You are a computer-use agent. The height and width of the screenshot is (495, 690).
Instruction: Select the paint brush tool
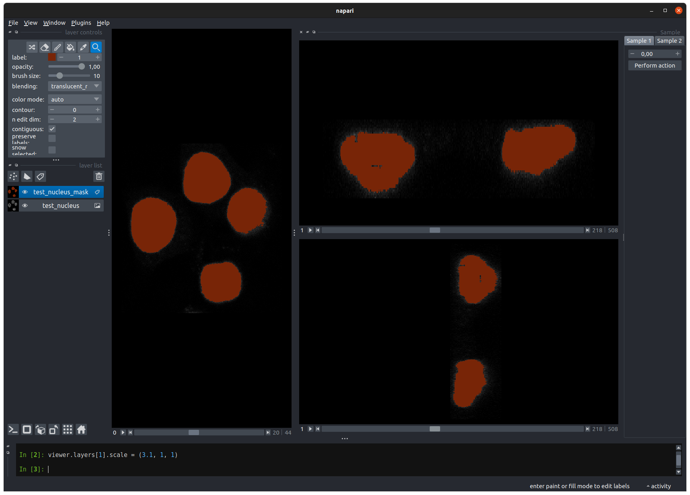click(58, 47)
